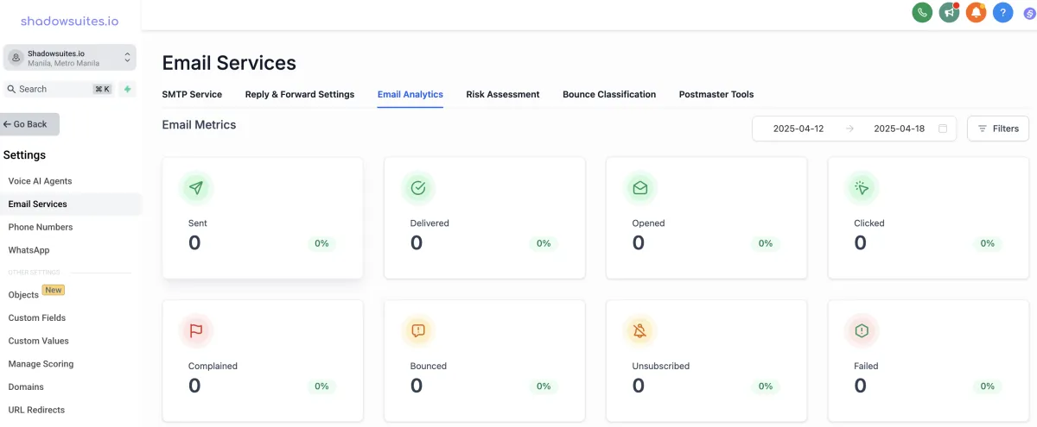
Task: Open Manage Scoring
Action: tap(41, 364)
